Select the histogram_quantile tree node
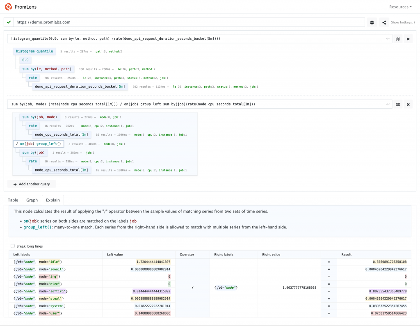The height and width of the screenshot is (326, 420). [34, 51]
